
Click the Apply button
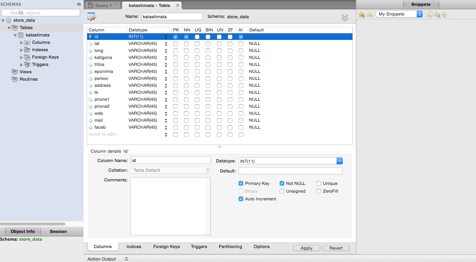tap(306, 248)
